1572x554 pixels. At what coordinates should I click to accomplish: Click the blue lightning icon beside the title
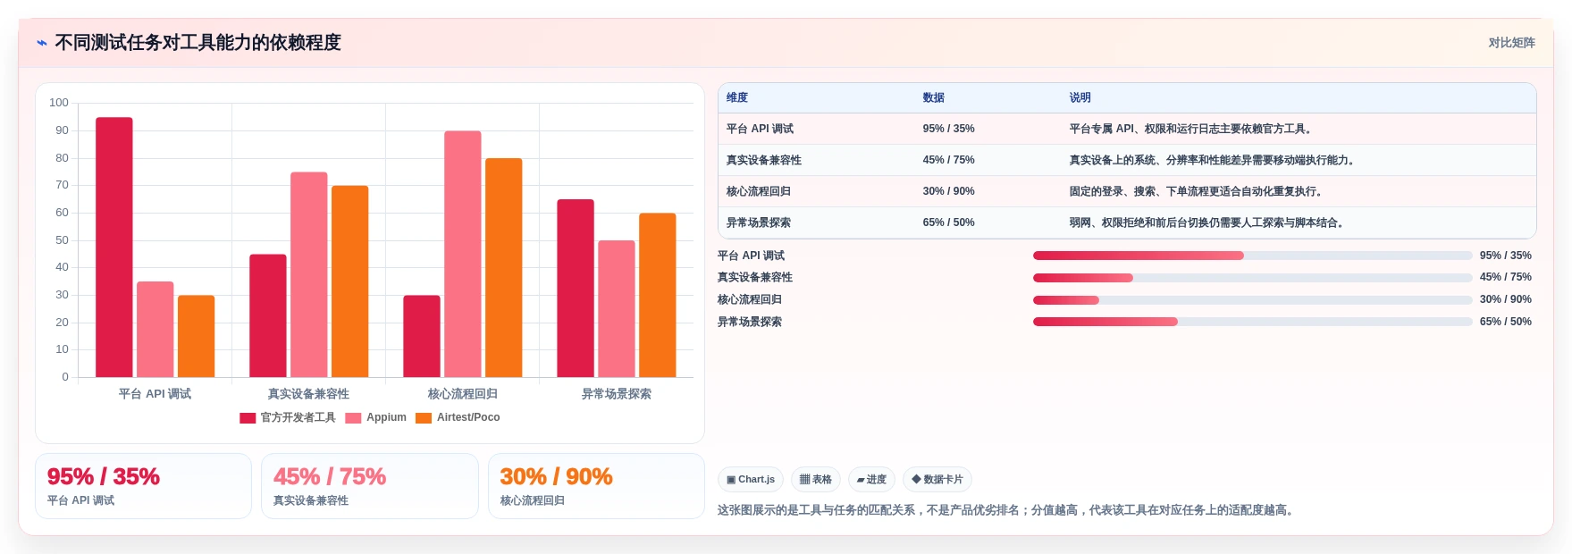click(x=41, y=43)
